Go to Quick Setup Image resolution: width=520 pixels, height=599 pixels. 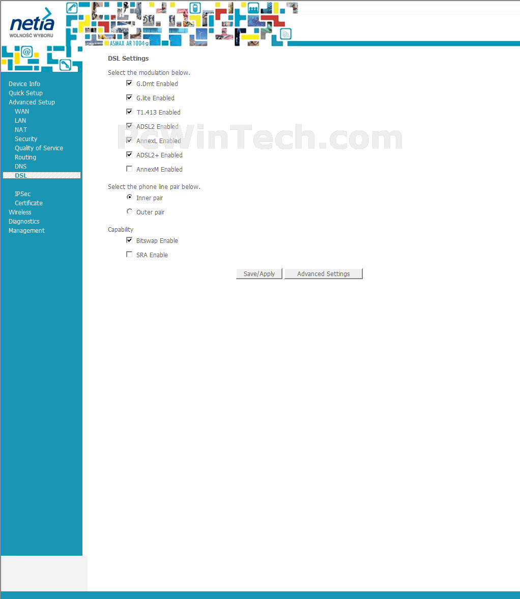pyautogui.click(x=25, y=93)
